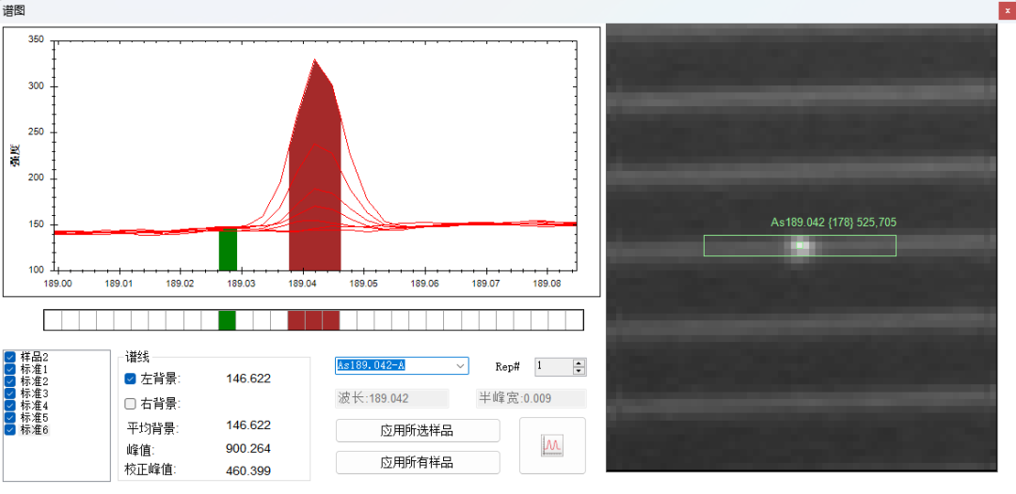Click the As189.042 {178} 525,705 label
This screenshot has width=1016, height=494.
(x=833, y=223)
